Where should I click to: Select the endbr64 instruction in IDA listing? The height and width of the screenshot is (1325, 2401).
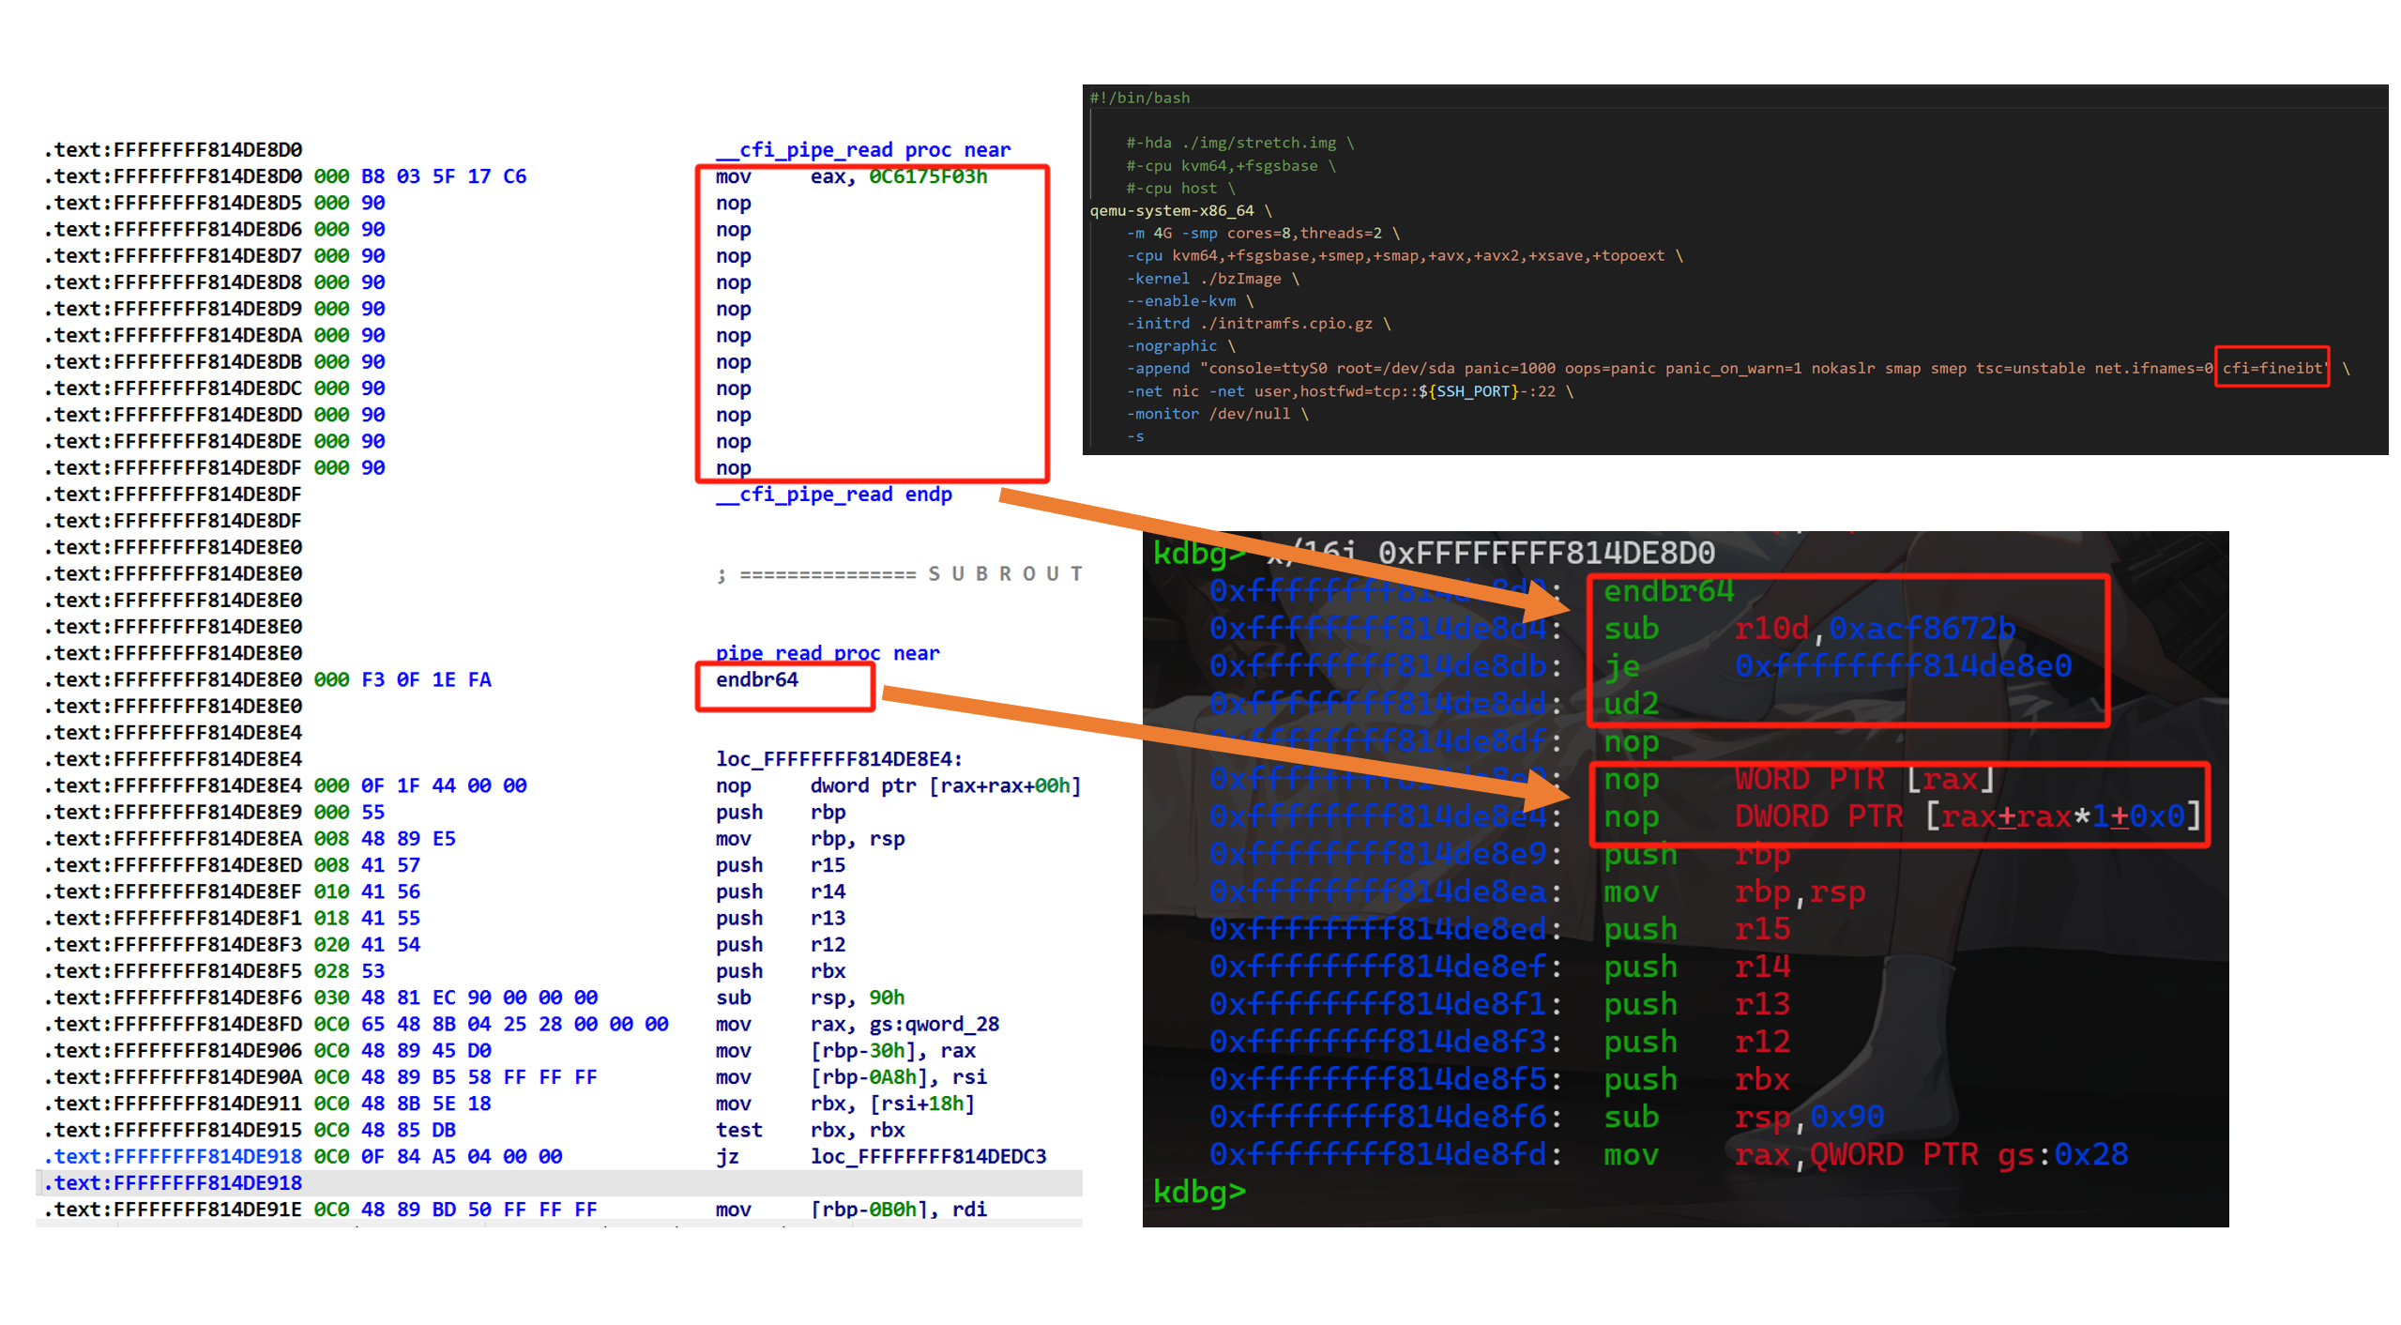coord(756,679)
